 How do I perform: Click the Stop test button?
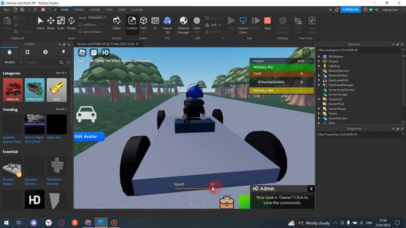coord(268,23)
